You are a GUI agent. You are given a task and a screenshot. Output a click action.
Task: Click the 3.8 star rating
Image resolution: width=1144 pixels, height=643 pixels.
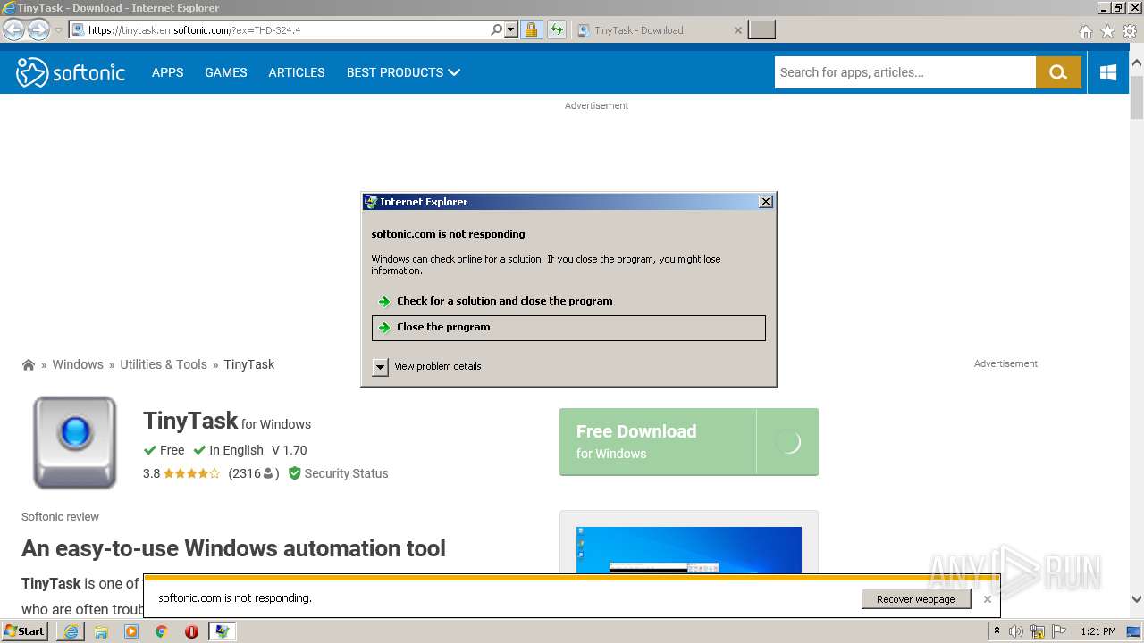(x=181, y=473)
